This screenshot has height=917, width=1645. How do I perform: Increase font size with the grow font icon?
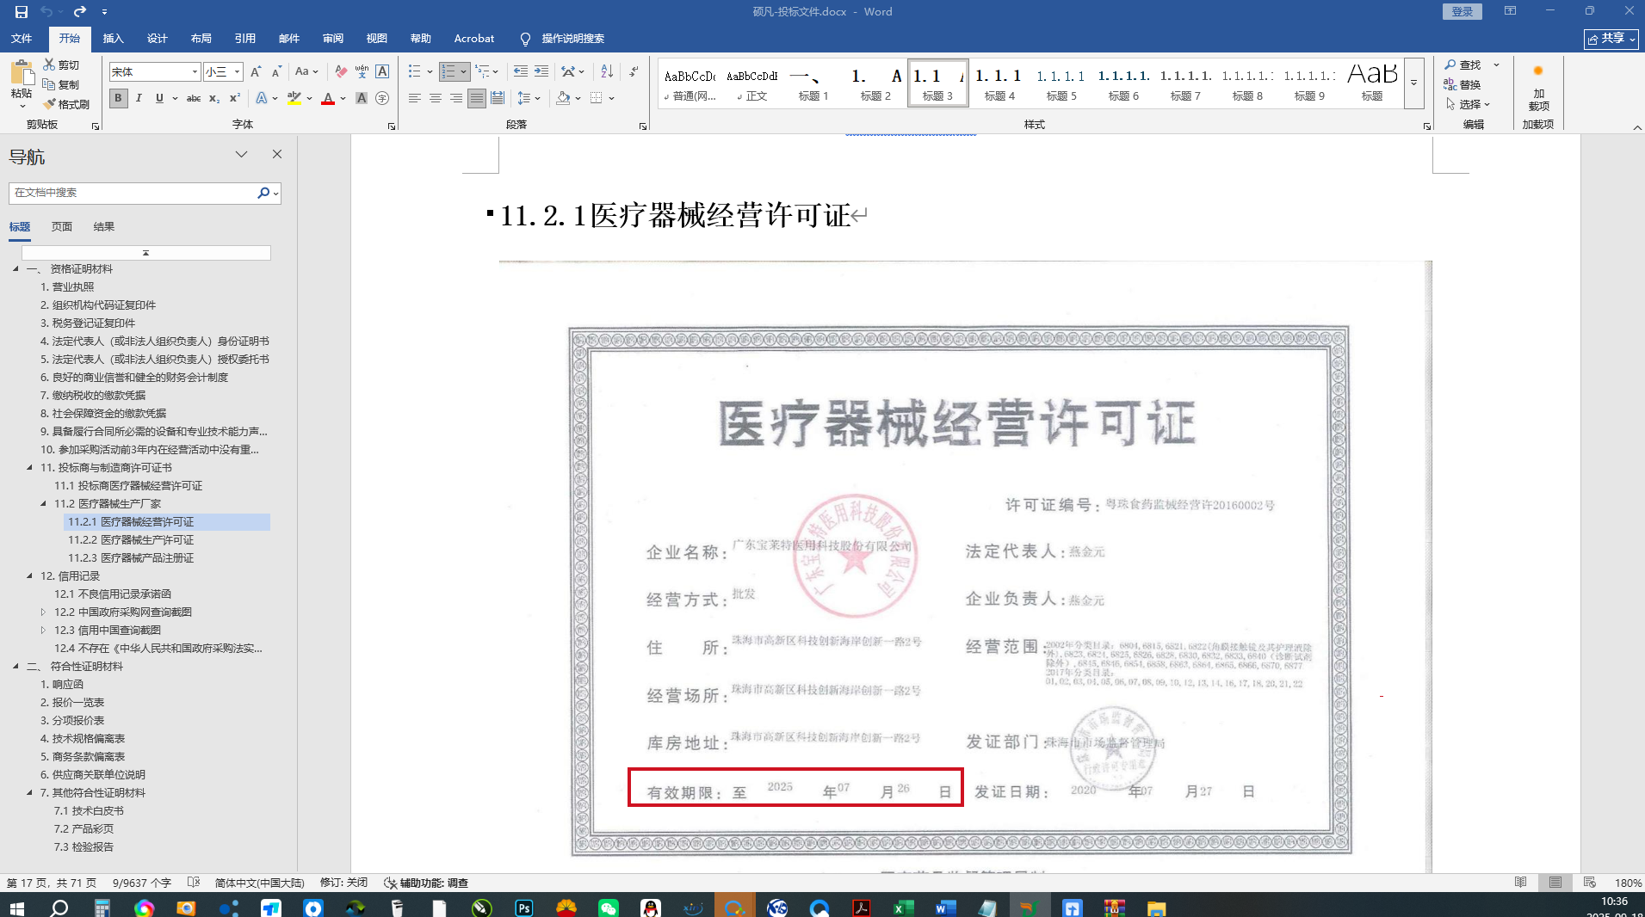coord(256,72)
